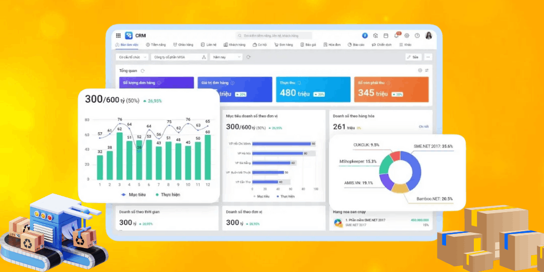Switch to the Khách hàng tab

(x=234, y=45)
